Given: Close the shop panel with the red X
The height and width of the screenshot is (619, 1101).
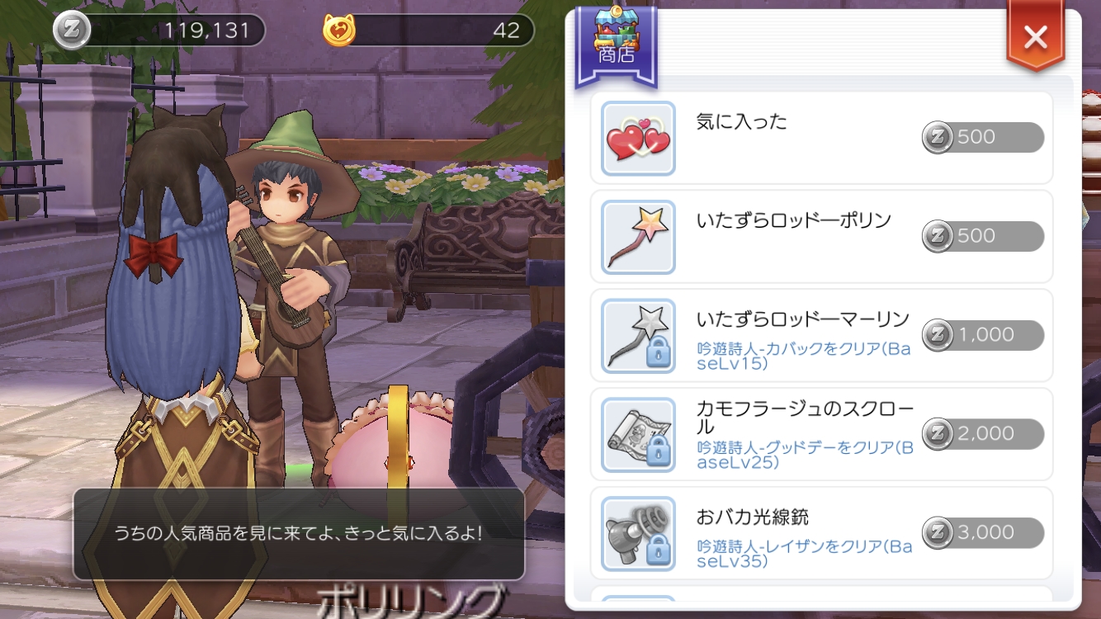Looking at the screenshot, I should [1035, 37].
